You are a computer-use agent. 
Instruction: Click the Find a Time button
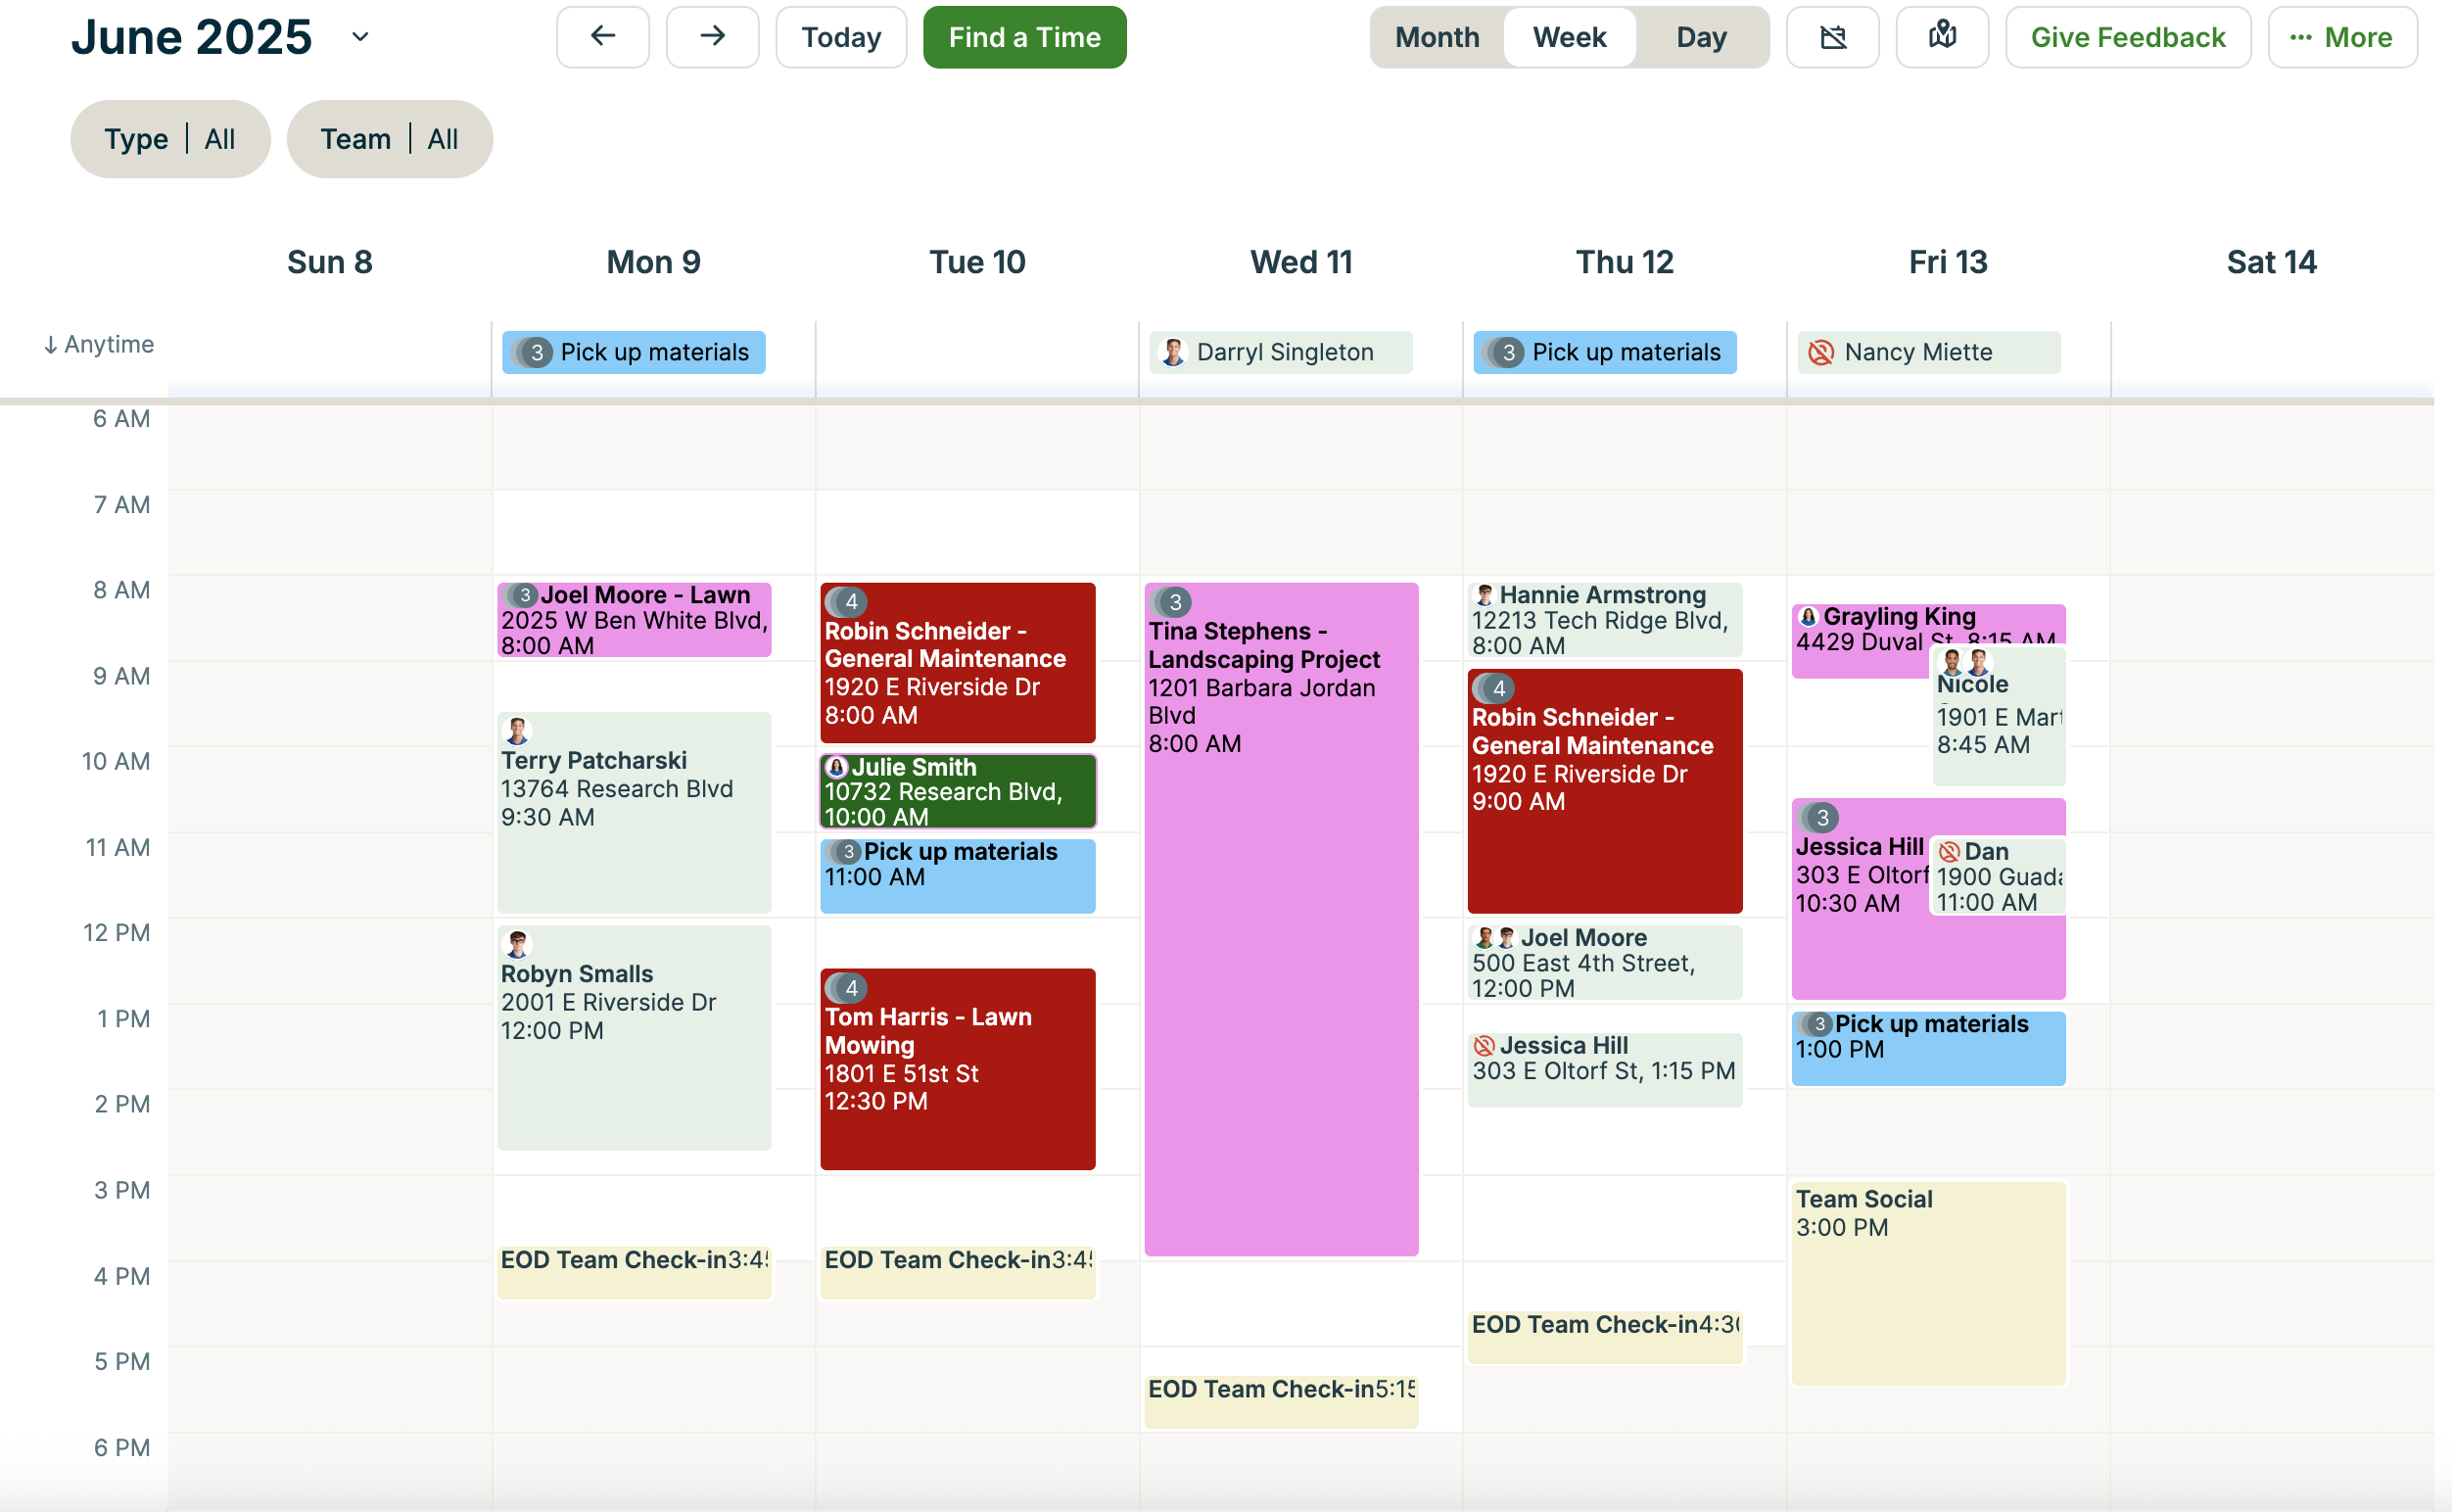(x=1024, y=37)
